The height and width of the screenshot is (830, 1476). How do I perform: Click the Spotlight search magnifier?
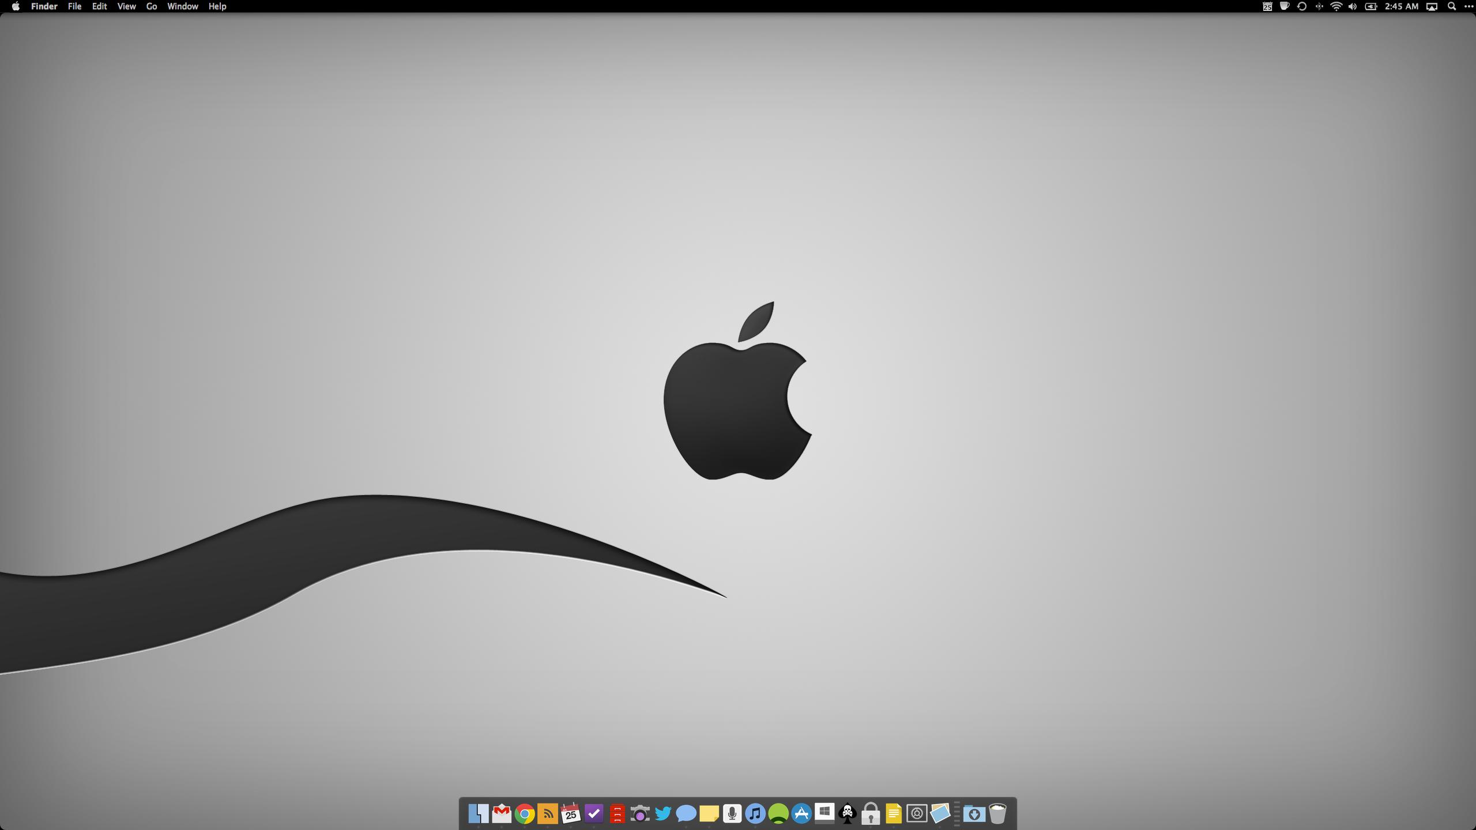point(1452,6)
